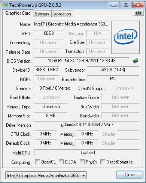Click the Texture Fillrate Unknown field
The width and height of the screenshot is (146, 183).
pyautogui.click(x=121, y=97)
